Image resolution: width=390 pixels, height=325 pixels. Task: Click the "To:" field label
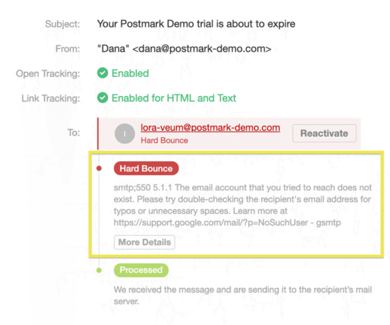pos(74,133)
